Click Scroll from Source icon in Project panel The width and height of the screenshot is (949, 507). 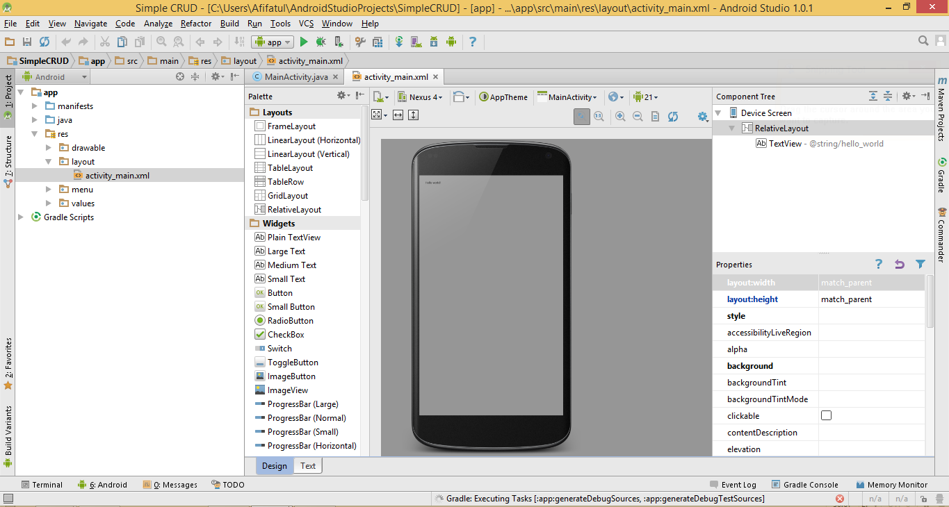pos(180,77)
